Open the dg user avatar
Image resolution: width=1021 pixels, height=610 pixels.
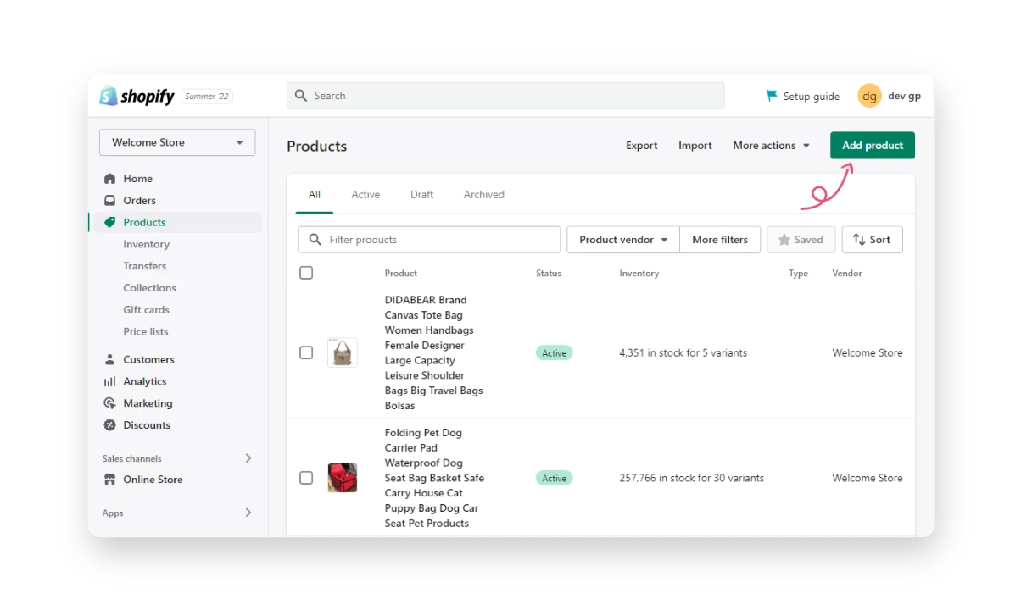pyautogui.click(x=869, y=96)
